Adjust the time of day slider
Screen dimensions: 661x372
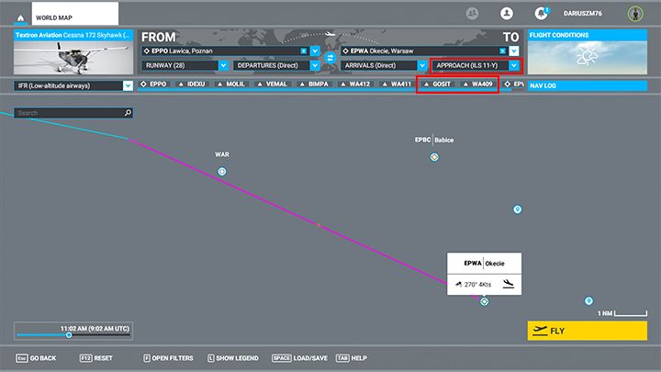tap(69, 335)
